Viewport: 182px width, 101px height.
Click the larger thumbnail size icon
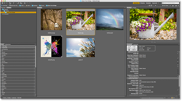tap(165, 98)
